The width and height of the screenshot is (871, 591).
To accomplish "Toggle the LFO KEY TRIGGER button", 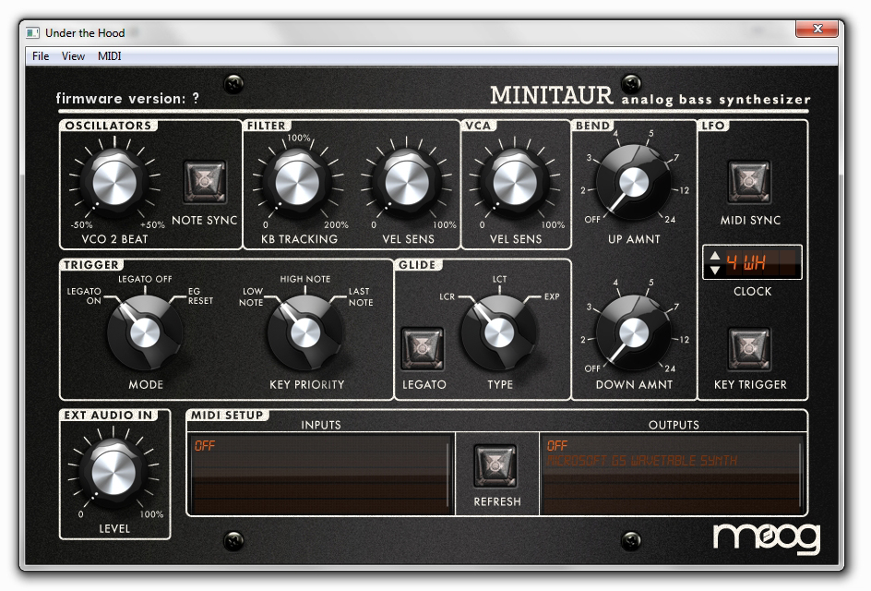I will [749, 349].
